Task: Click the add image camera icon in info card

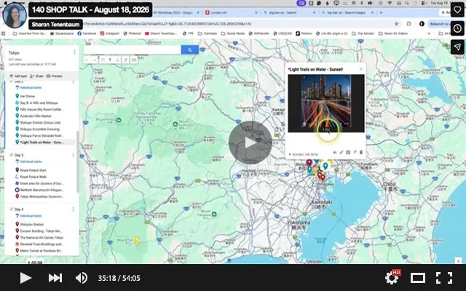Action: (x=348, y=152)
